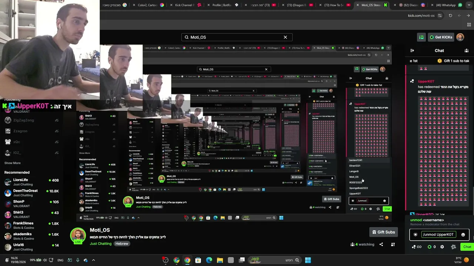Open browser tab groups grid icon
474x266 pixels.
(469, 24)
